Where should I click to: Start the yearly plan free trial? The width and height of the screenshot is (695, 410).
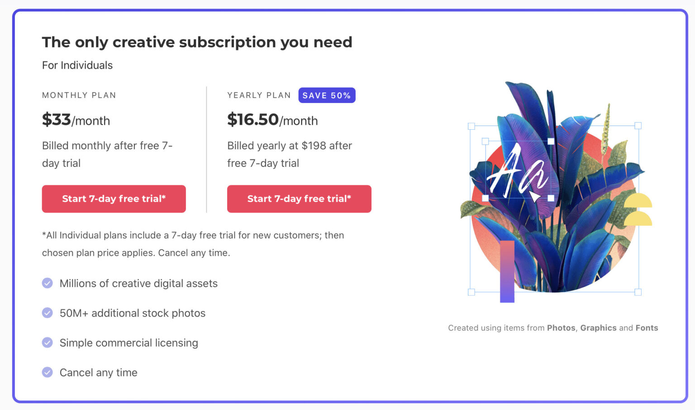click(299, 199)
